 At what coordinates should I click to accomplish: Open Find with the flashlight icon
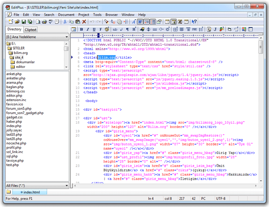click(x=106, y=22)
